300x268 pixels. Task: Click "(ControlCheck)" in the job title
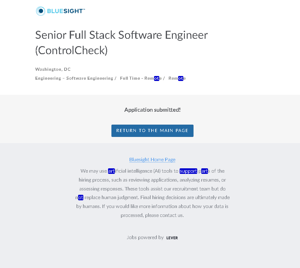tap(71, 50)
